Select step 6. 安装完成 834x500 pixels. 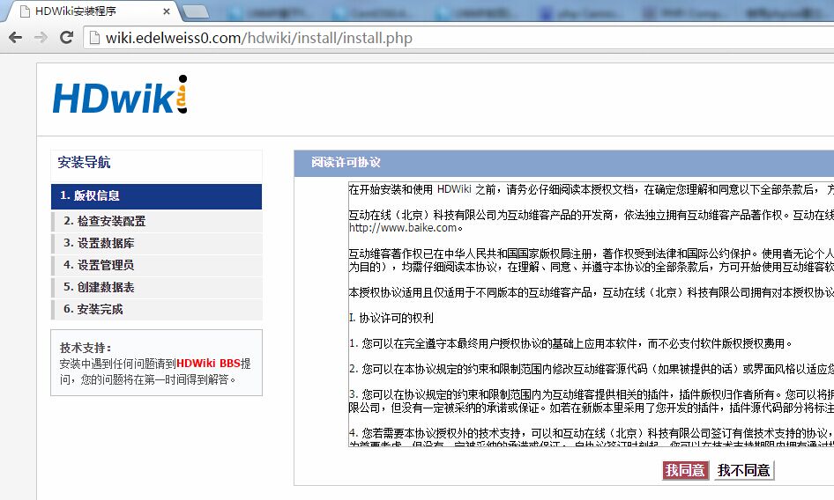click(x=156, y=309)
